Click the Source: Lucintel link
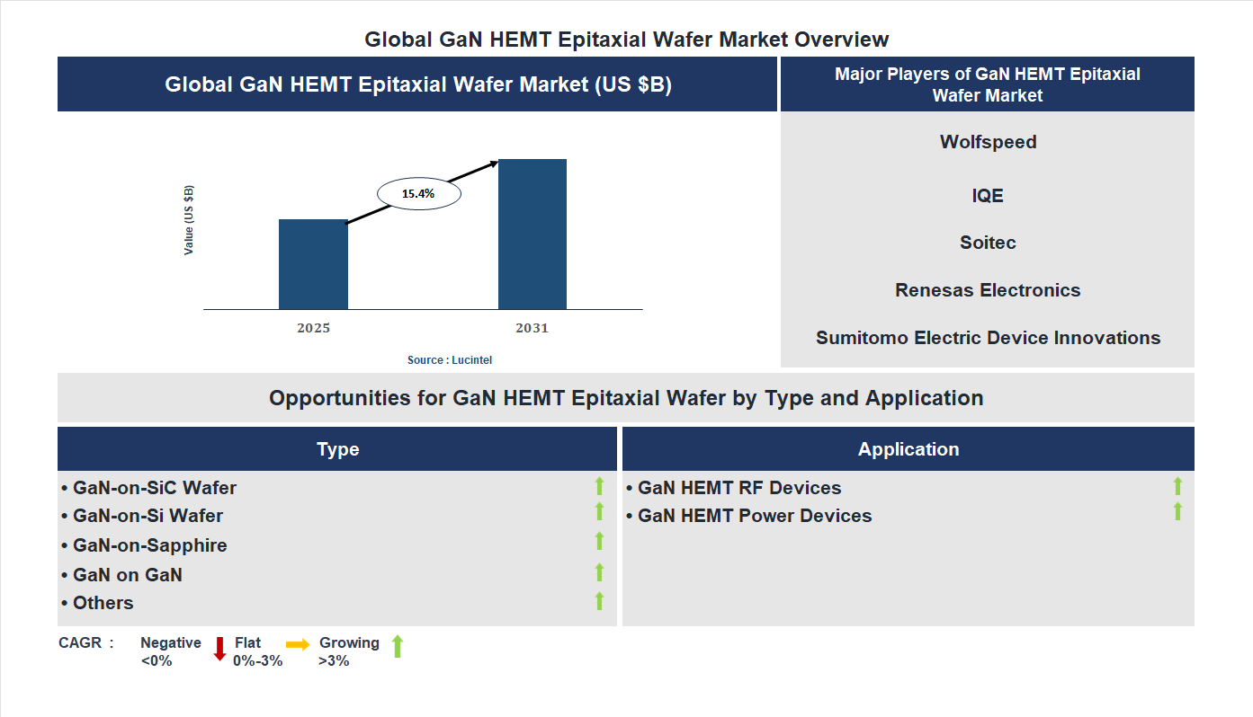This screenshot has width=1253, height=717. [x=449, y=359]
